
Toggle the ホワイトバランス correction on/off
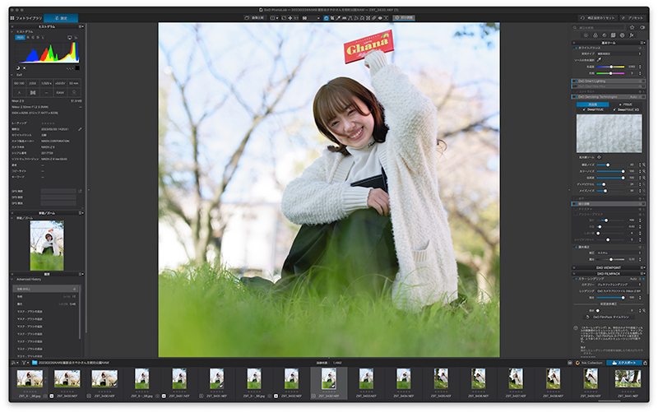coord(577,49)
